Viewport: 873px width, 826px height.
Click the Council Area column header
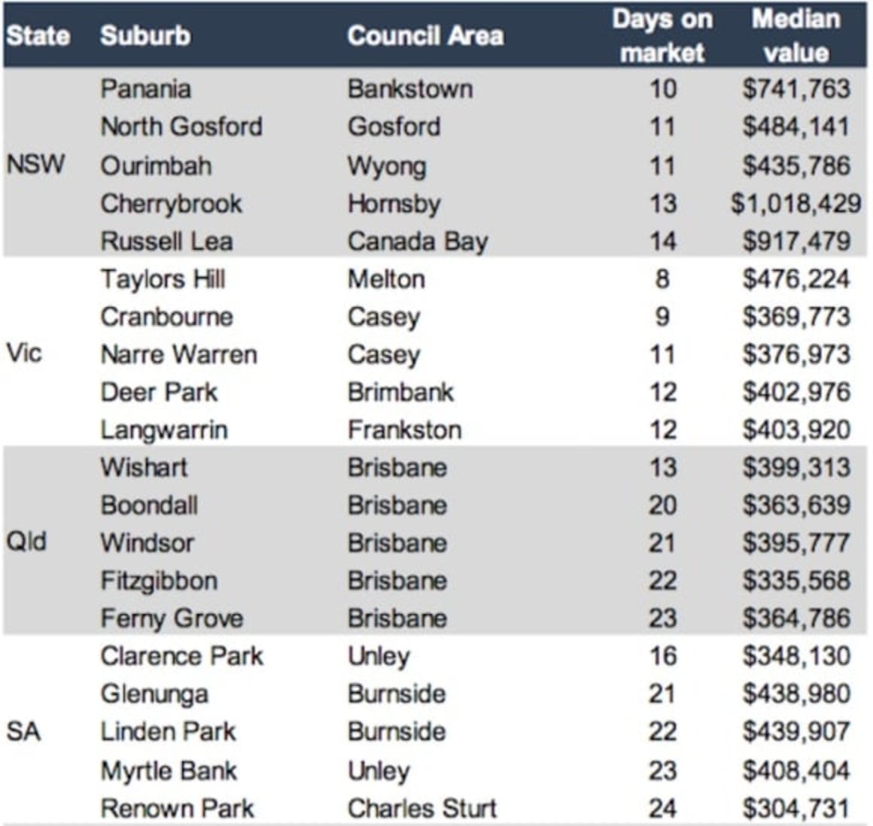(426, 35)
